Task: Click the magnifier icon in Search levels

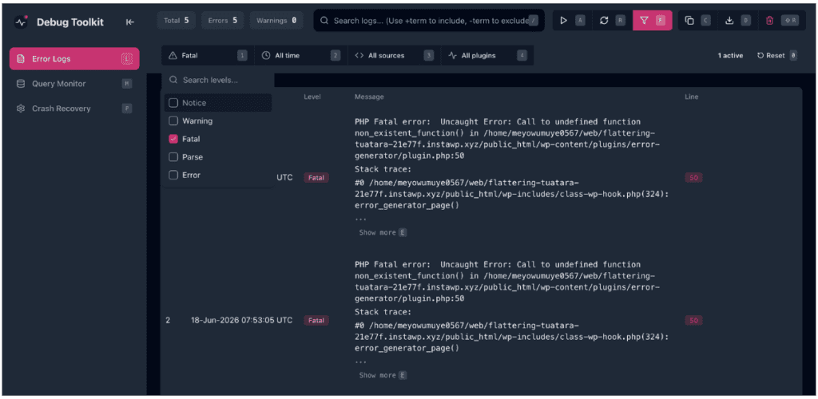Action: (x=173, y=81)
